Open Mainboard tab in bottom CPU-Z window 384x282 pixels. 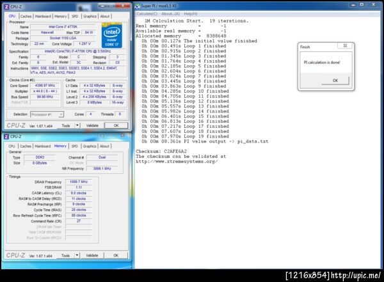[43, 146]
